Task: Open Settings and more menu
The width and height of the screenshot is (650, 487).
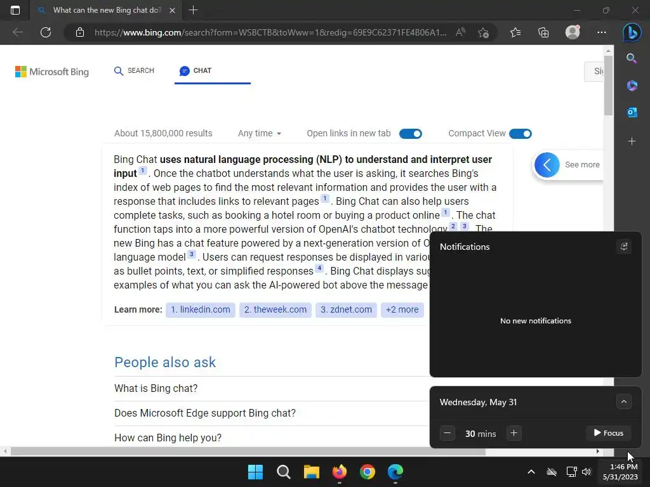Action: pos(602,32)
